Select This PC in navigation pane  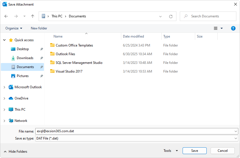pos(20,110)
